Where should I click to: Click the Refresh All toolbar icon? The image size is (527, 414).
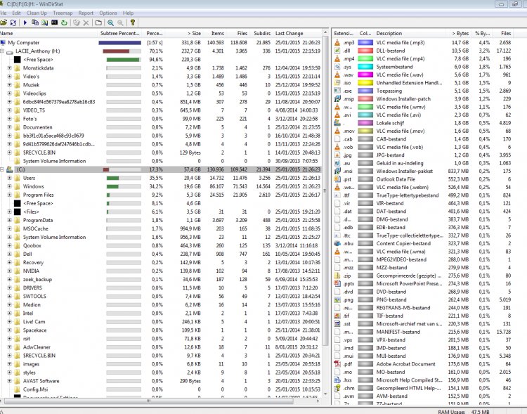pyautogui.click(x=13, y=23)
